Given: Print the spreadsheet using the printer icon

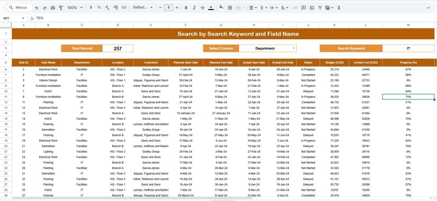Looking at the screenshot, I should (x=53, y=7).
